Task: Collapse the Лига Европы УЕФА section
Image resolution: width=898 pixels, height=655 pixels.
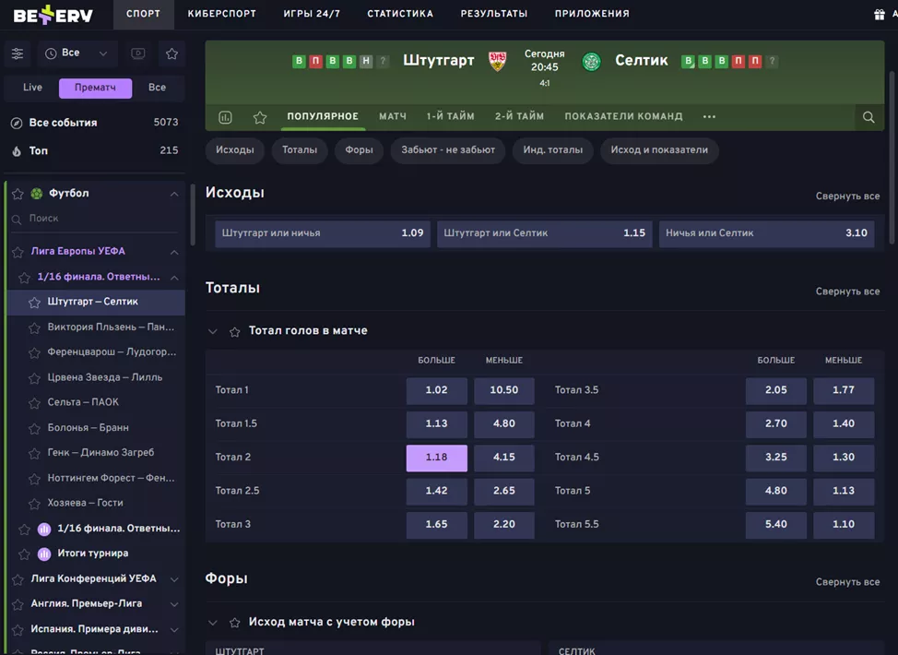Action: pyautogui.click(x=173, y=252)
